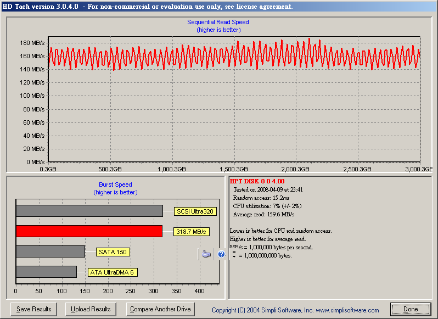Open the blue question mark help icon
438x319 pixels.
(221, 254)
